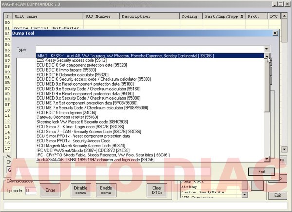Viewport: 292px width, 212px height.
Task: Pick Audi A3/A4/A6 UKNSI 1995-1997 odometer entry
Action: pyautogui.click(x=150, y=160)
